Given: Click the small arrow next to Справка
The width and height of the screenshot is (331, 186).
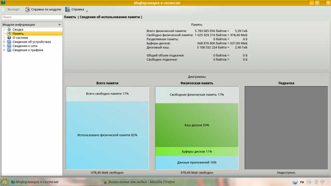Looking at the screenshot, I should click(87, 11).
